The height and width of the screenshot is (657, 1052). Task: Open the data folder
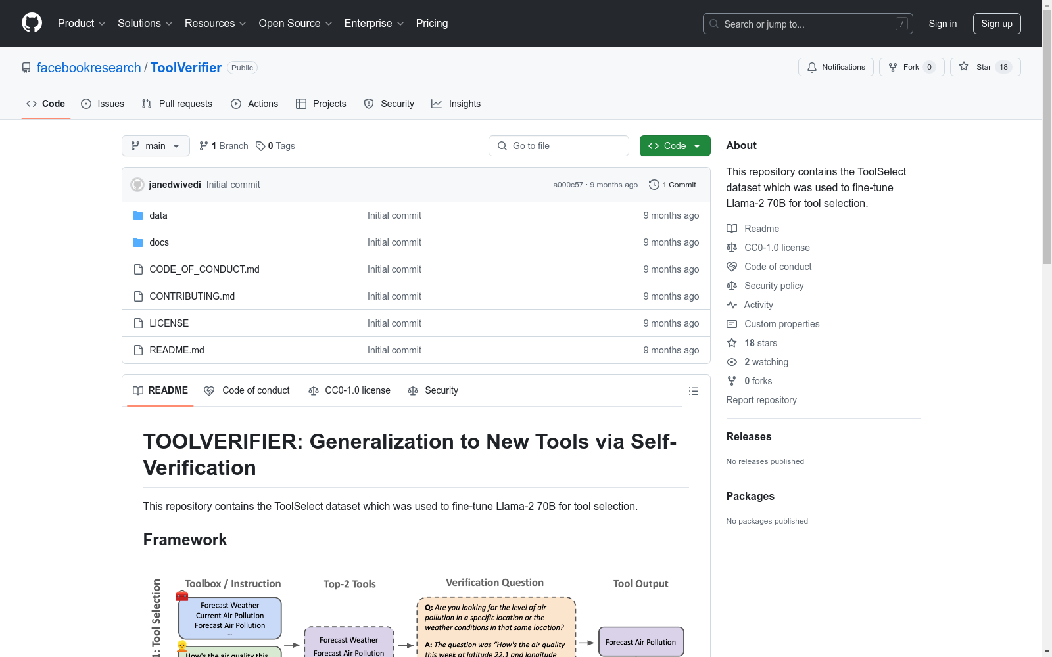158,215
